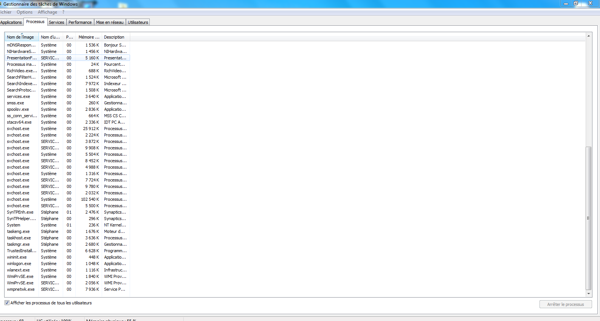Restore down the Task Manager window
The image size is (600, 321).
coord(576,3)
